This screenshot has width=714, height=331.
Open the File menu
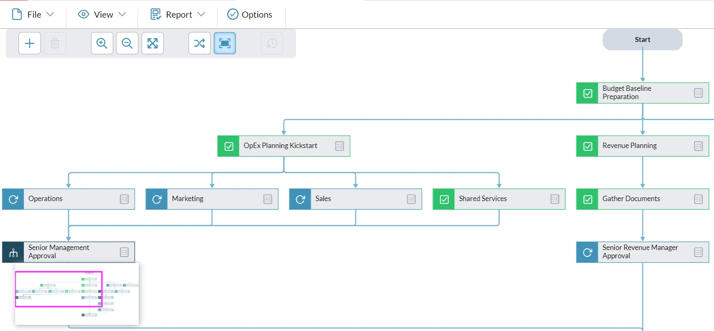pos(33,14)
